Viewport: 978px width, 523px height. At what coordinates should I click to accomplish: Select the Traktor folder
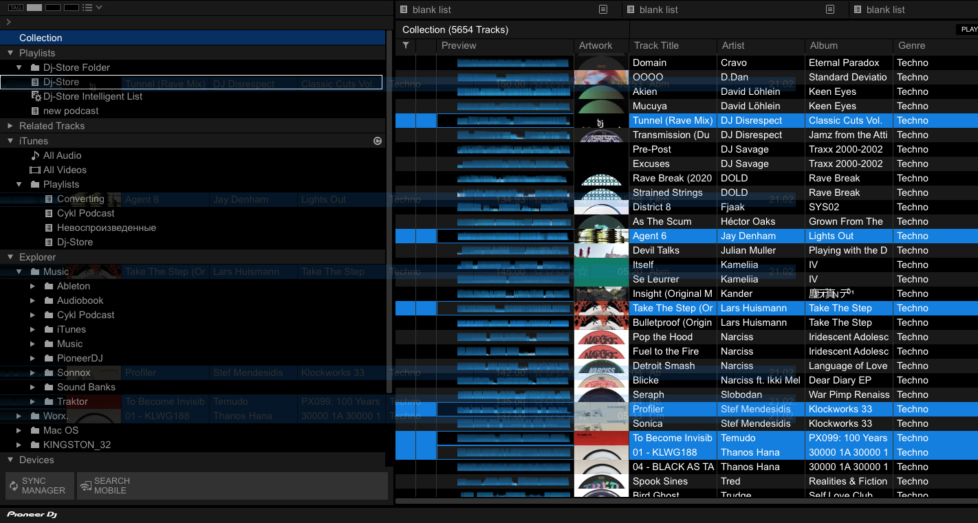pos(72,401)
